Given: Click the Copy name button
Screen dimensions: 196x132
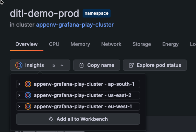Looking at the screenshot, I should coord(97,65).
